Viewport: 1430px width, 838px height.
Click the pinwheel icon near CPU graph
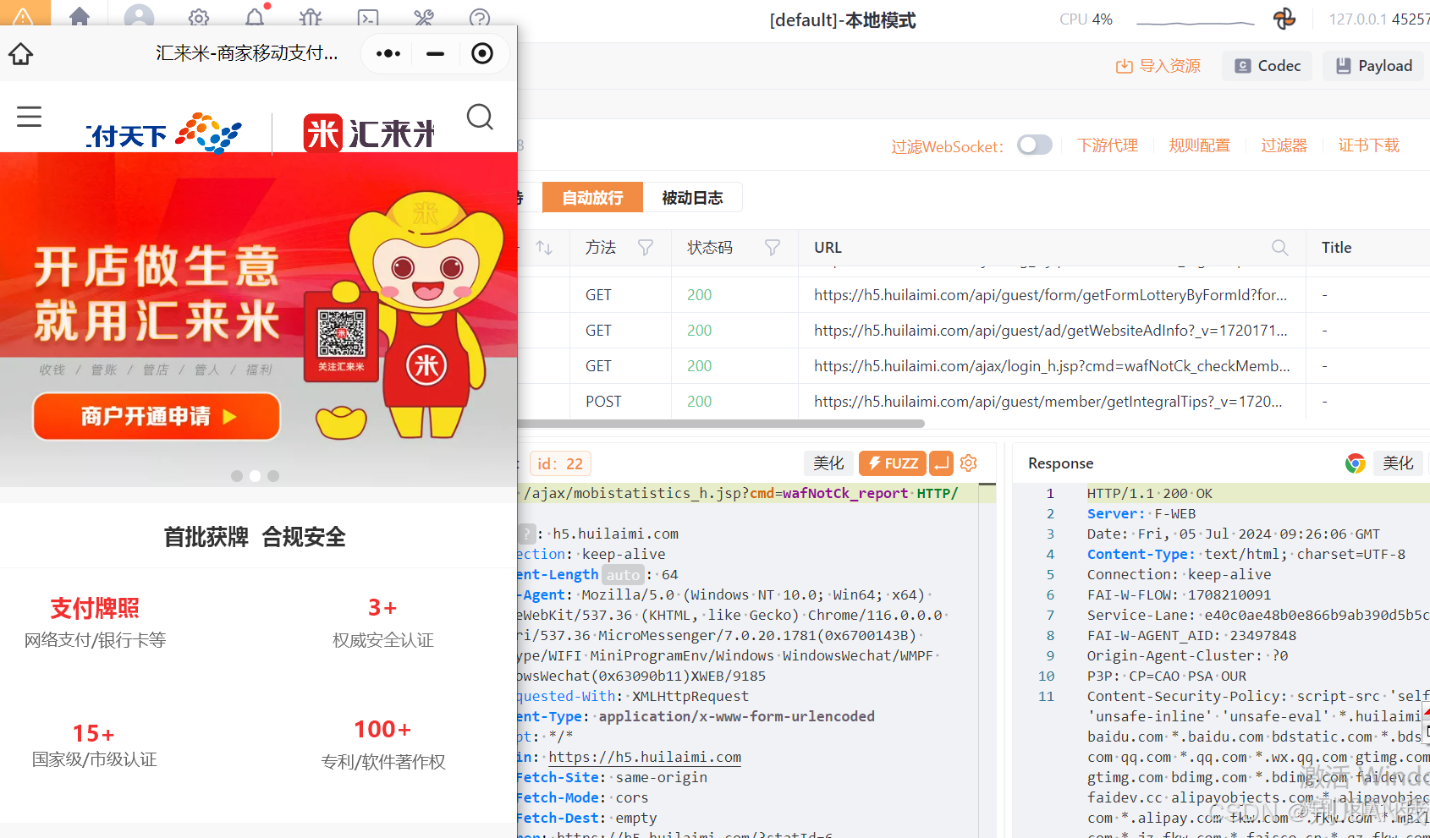tap(1284, 19)
